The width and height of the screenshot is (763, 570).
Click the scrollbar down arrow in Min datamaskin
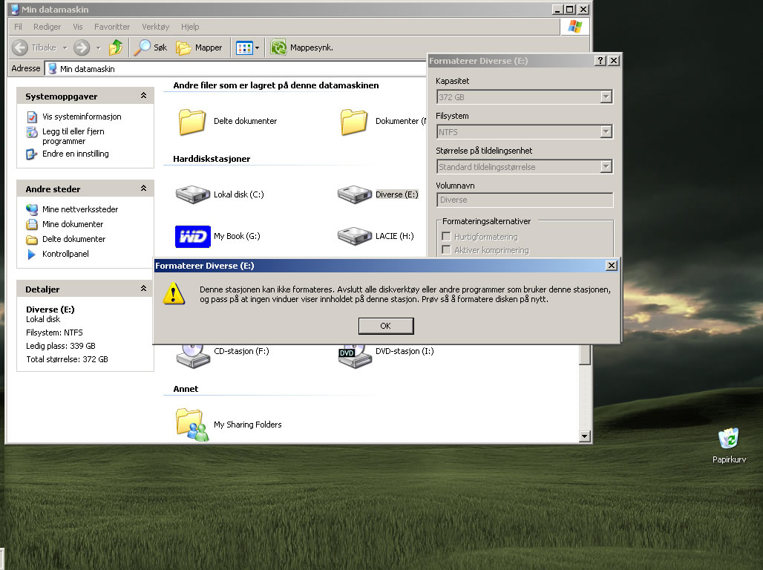tap(585, 436)
